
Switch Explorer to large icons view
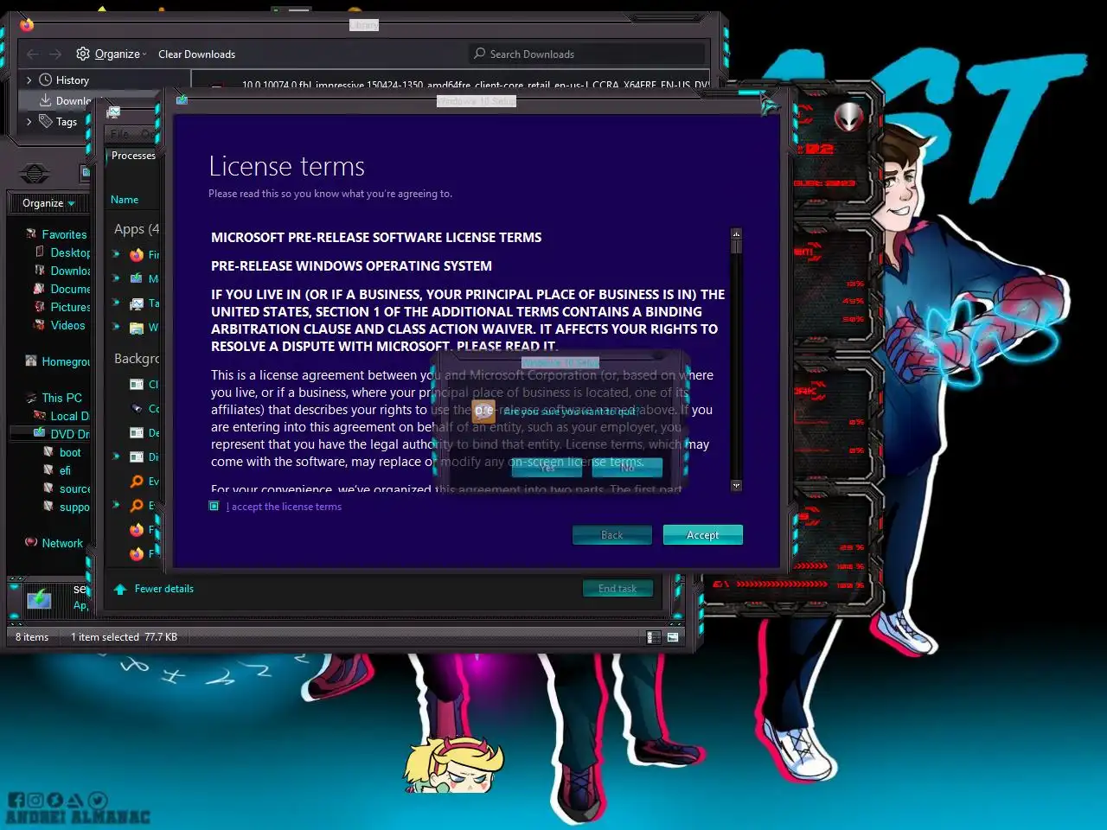click(x=673, y=637)
